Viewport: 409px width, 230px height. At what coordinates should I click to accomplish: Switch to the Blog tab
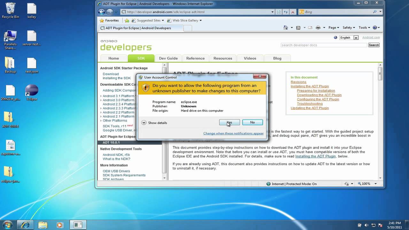pyautogui.click(x=277, y=58)
